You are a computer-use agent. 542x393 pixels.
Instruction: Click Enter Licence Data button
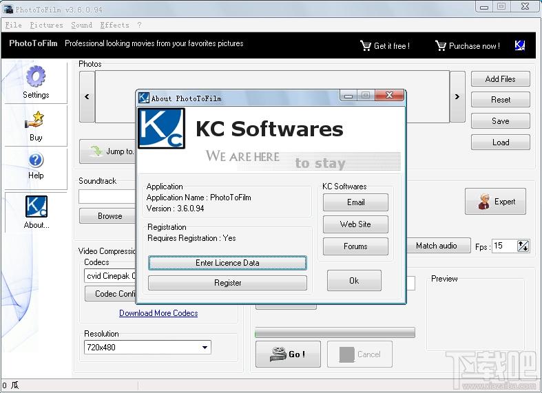227,263
